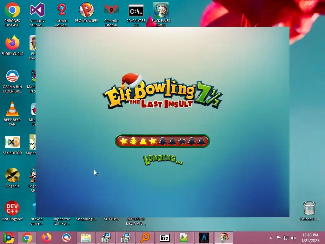Open the Notepad++ taskbar icon
The height and width of the screenshot is (244, 325).
point(184,238)
